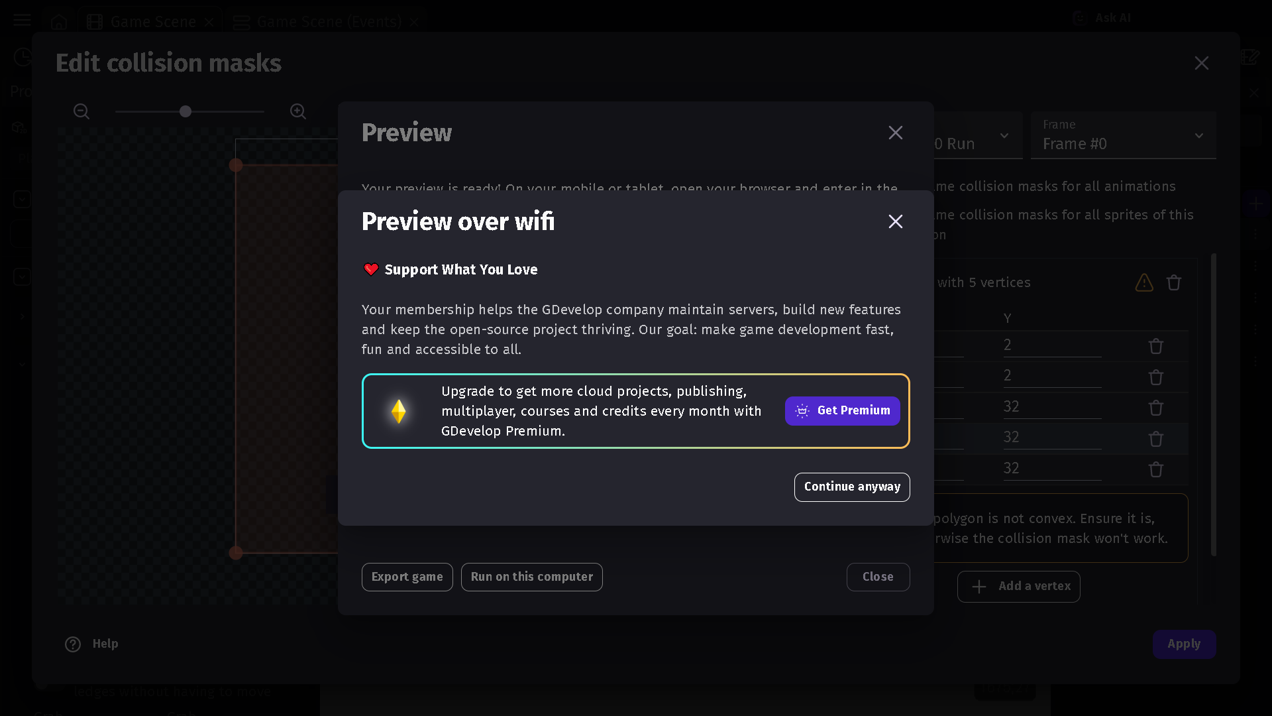
Task: Click the home icon tab
Action: (x=59, y=22)
